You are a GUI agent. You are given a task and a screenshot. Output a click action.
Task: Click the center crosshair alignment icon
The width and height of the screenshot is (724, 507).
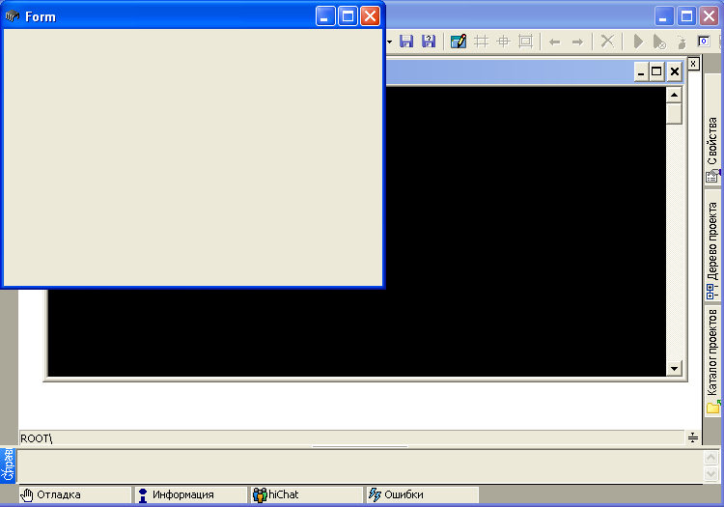pos(503,42)
